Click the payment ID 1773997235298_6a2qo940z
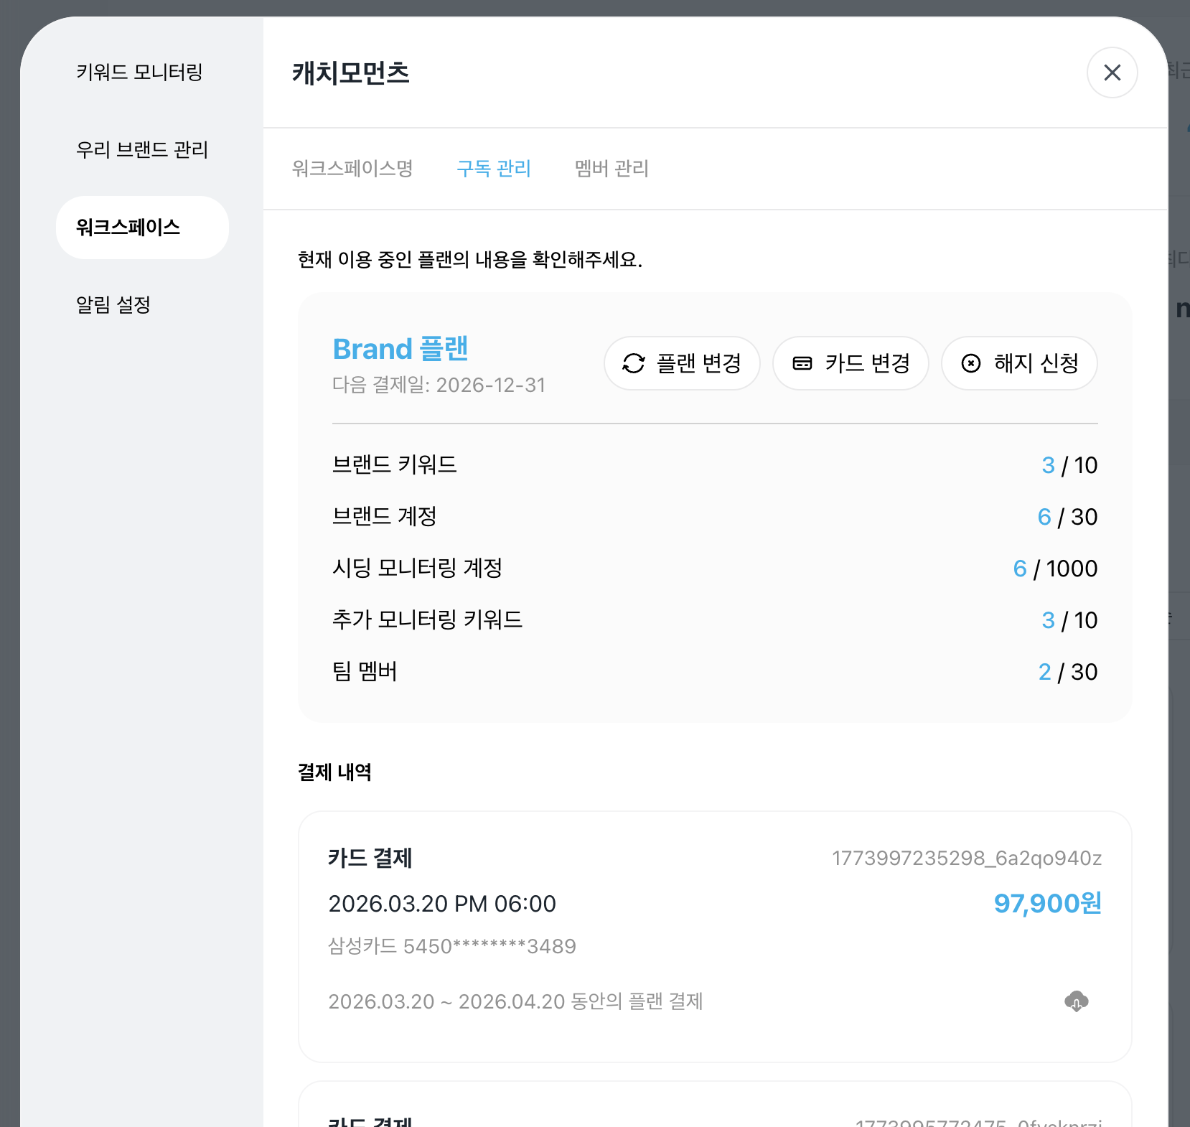This screenshot has height=1127, width=1190. tap(966, 859)
